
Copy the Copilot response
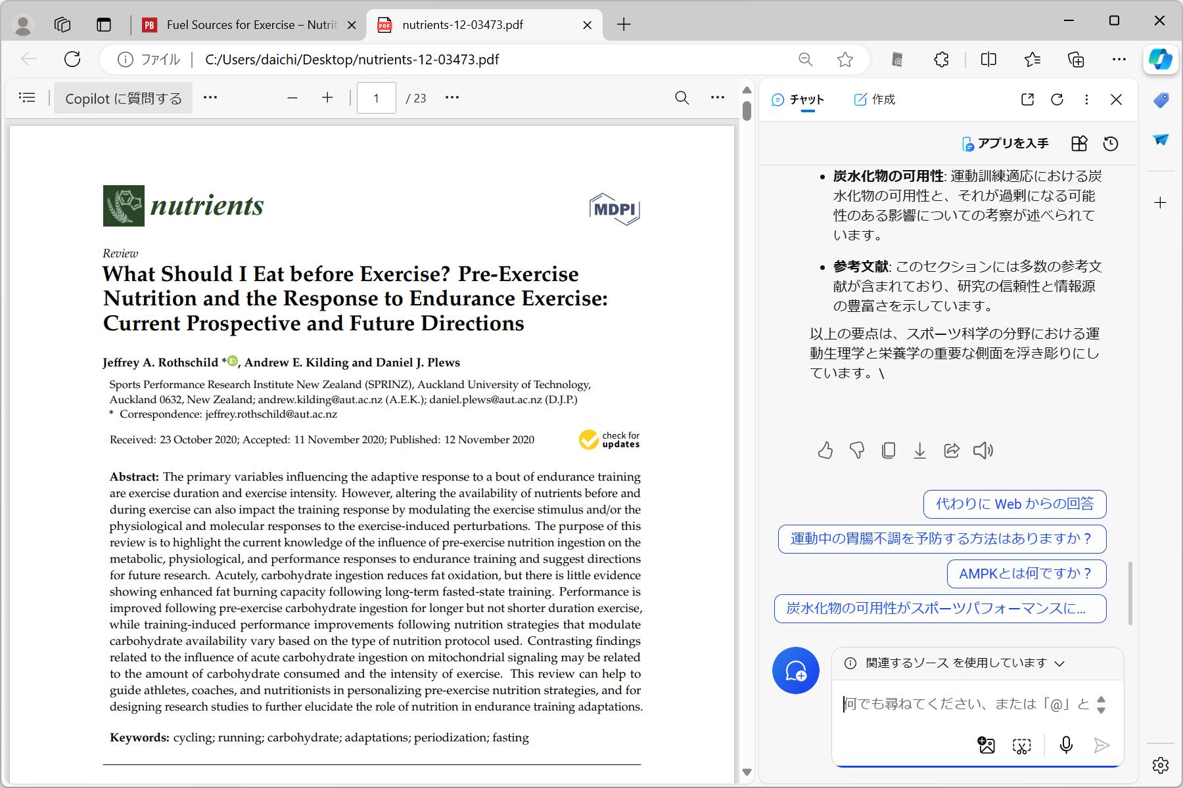click(889, 450)
